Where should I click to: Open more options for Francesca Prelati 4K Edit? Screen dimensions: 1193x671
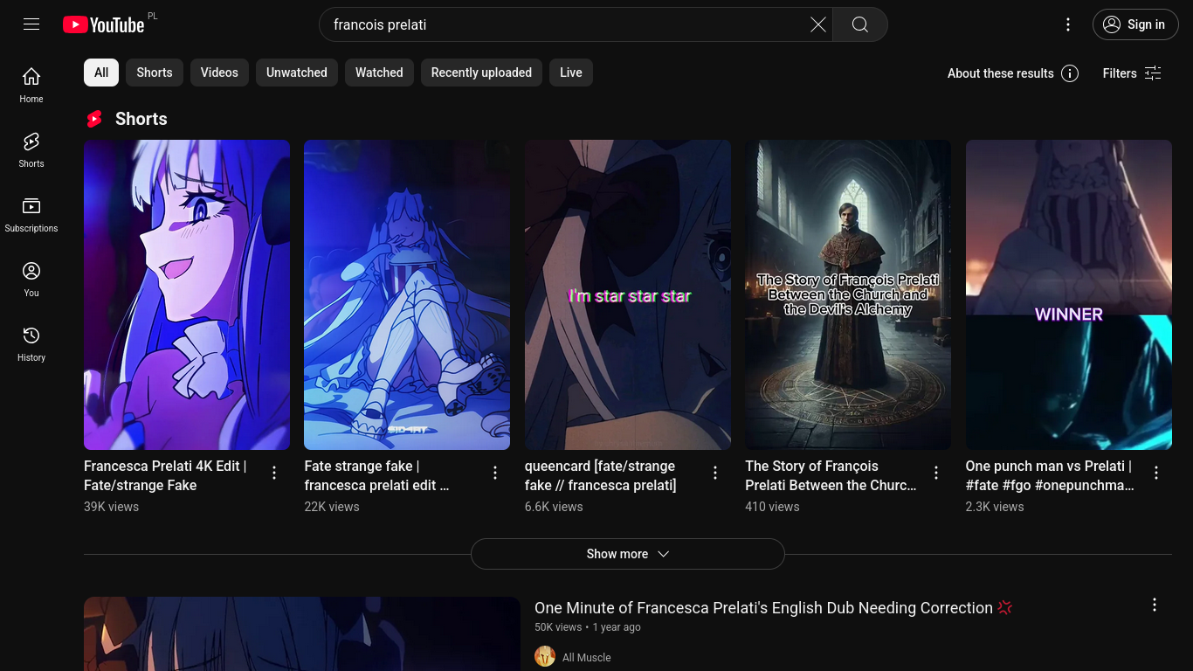pos(274,473)
